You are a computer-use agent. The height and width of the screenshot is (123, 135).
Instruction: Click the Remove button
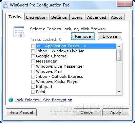83,36
